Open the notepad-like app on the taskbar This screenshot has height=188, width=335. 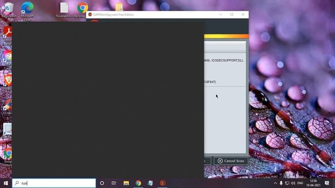pos(150,183)
